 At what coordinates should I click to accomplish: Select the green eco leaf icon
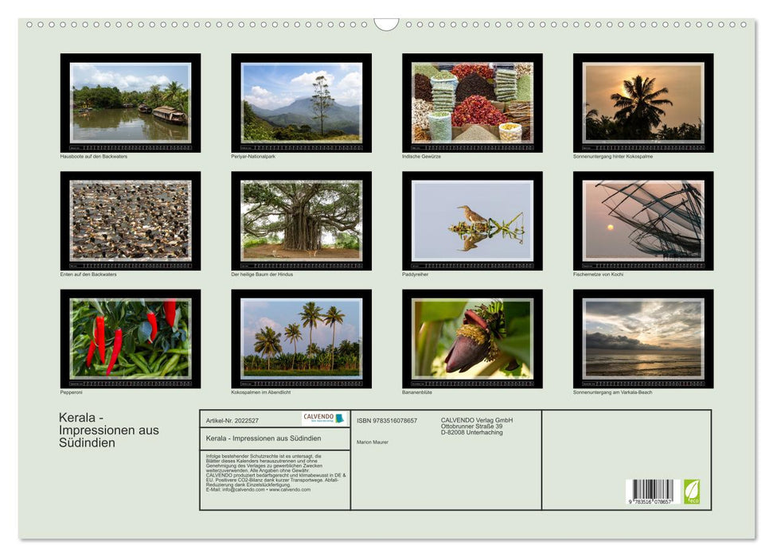(x=691, y=493)
